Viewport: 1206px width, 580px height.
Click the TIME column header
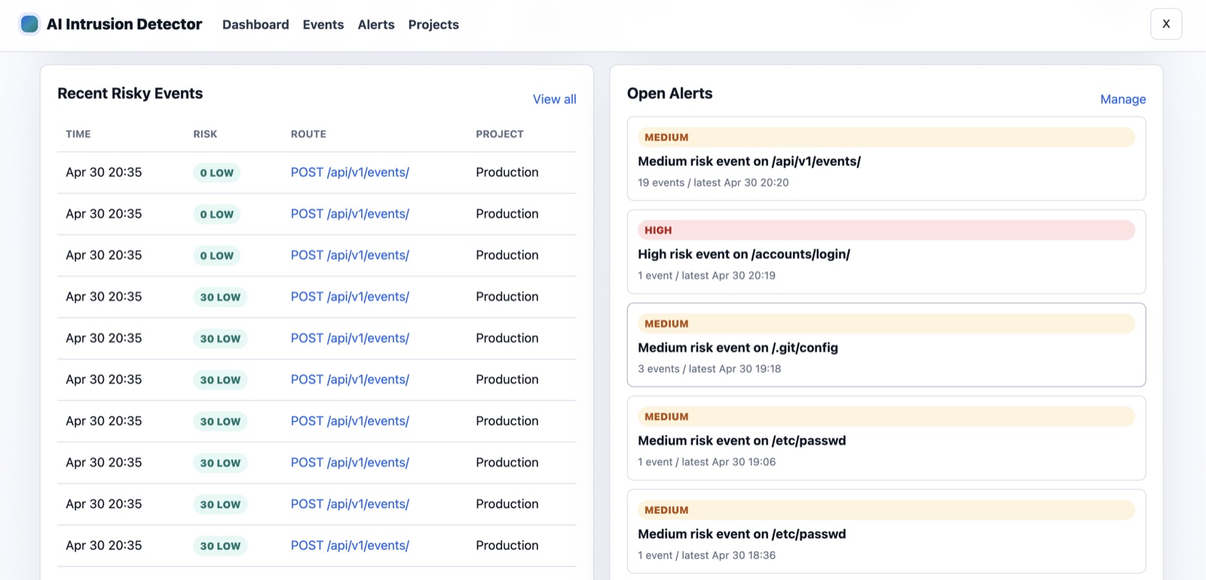click(78, 134)
